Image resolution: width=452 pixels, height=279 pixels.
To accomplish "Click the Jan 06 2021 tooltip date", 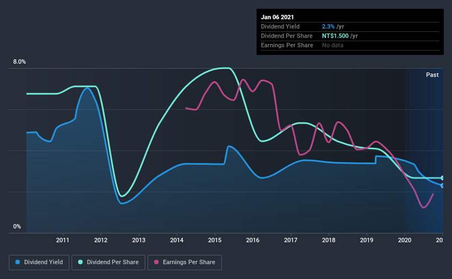I will point(277,17).
